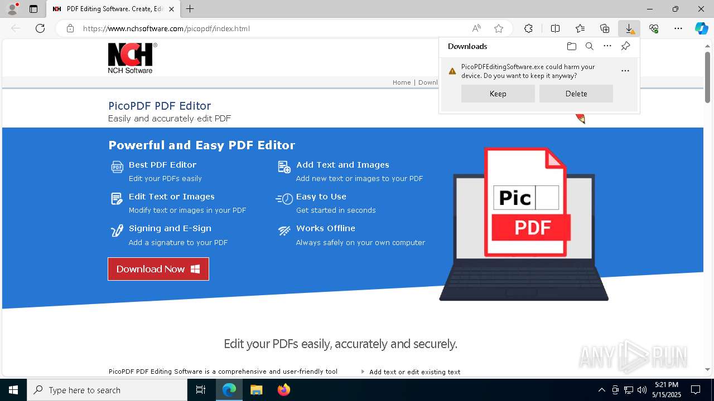
Task: Launch Firefox from taskbar
Action: (284, 390)
